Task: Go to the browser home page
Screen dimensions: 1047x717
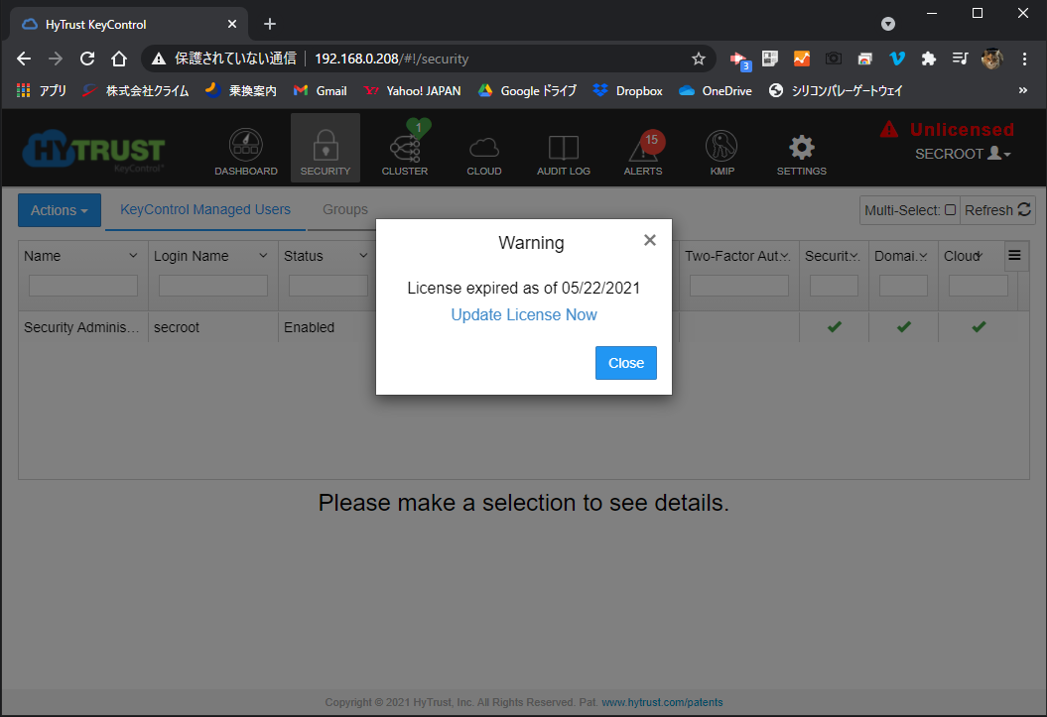Action: [x=119, y=59]
